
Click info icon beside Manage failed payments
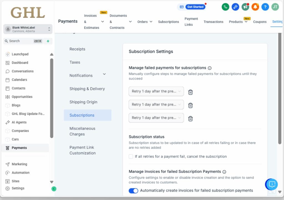(x=210, y=68)
